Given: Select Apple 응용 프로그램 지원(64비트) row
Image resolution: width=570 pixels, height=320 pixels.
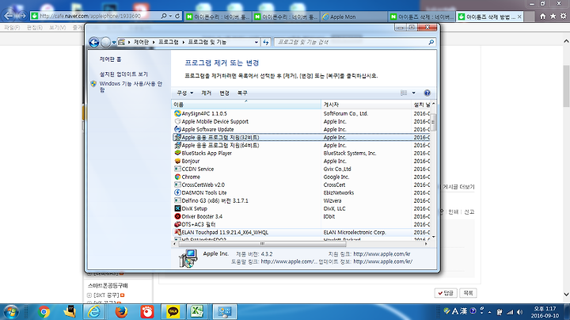Looking at the screenshot, I should click(301, 145).
